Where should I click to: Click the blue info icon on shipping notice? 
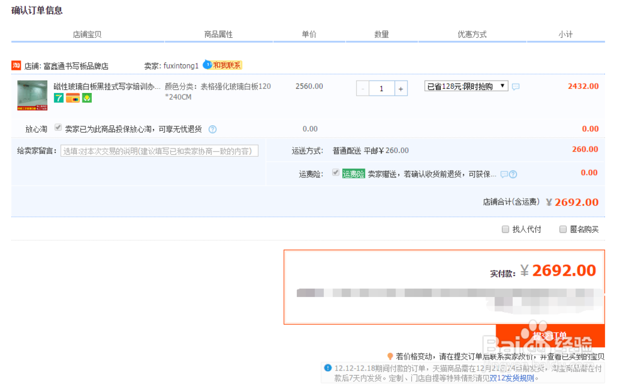click(326, 367)
